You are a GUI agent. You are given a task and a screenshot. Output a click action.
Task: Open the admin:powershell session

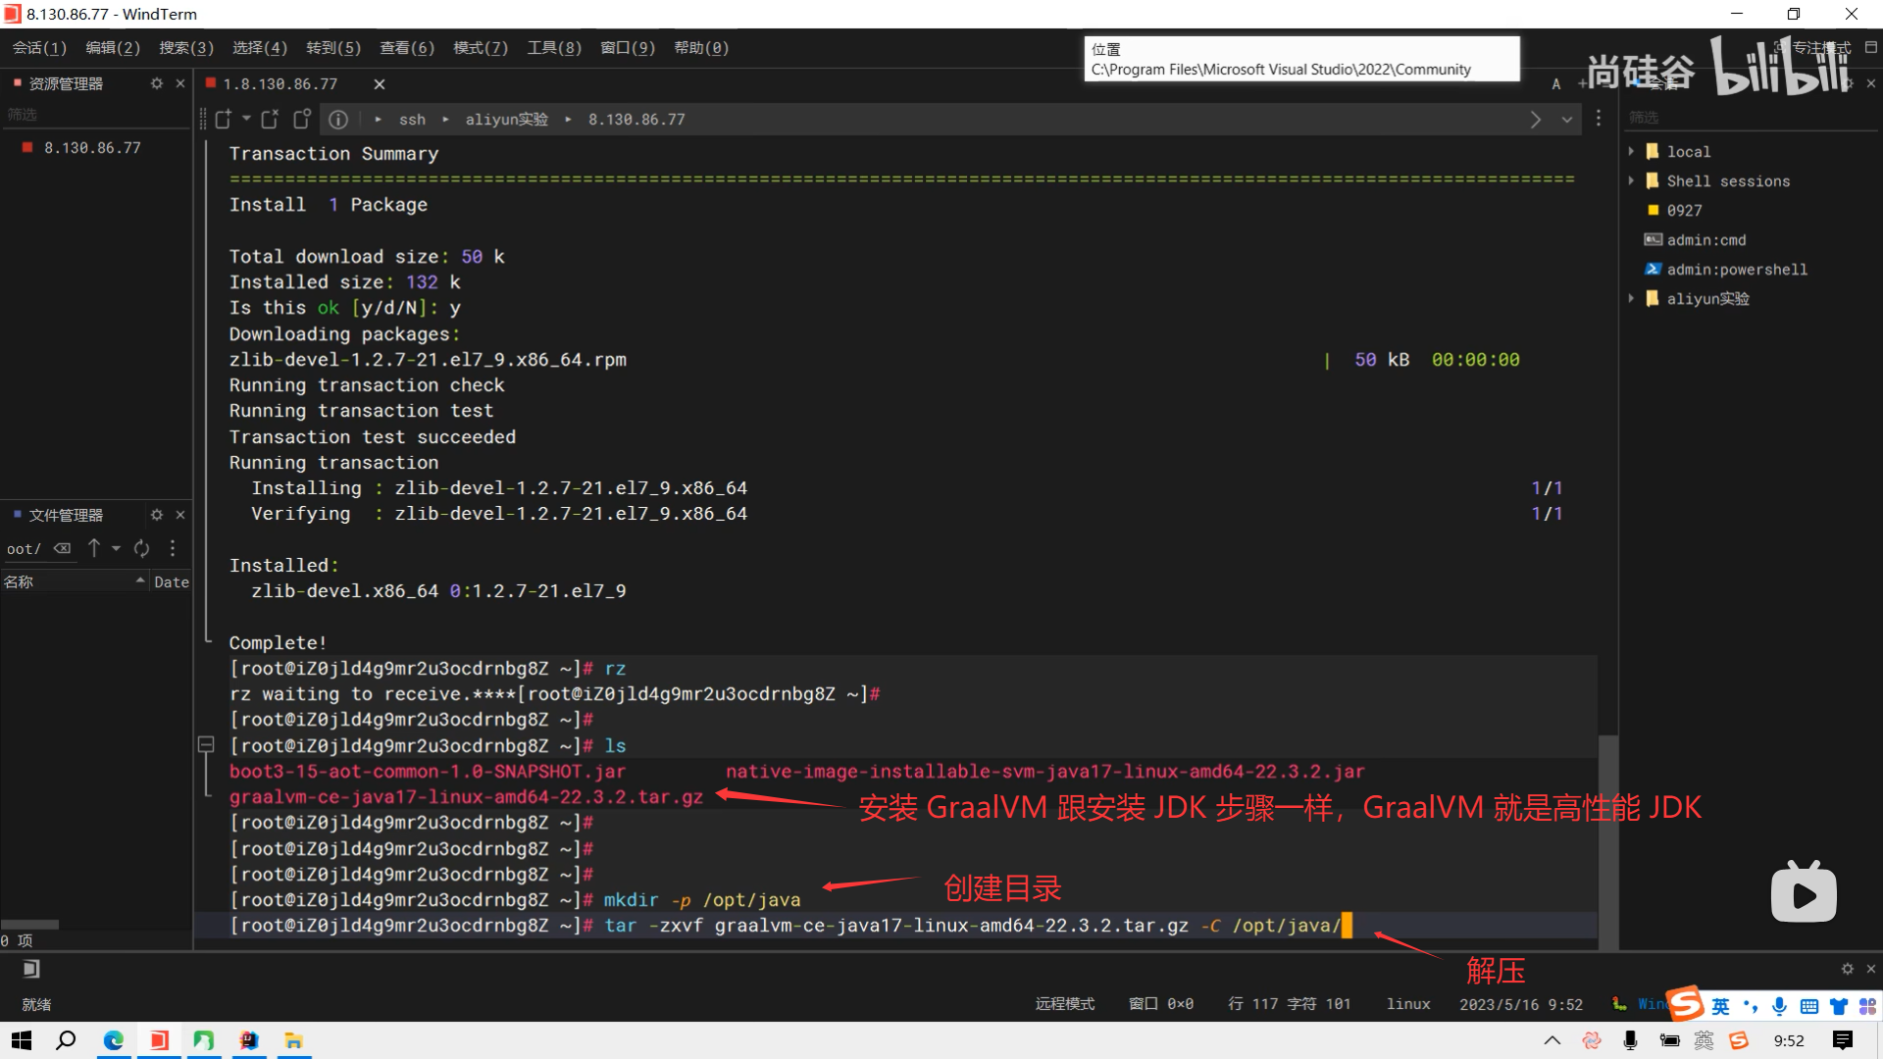(1736, 269)
